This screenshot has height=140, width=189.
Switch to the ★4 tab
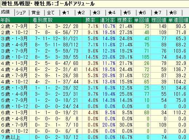click(114, 13)
